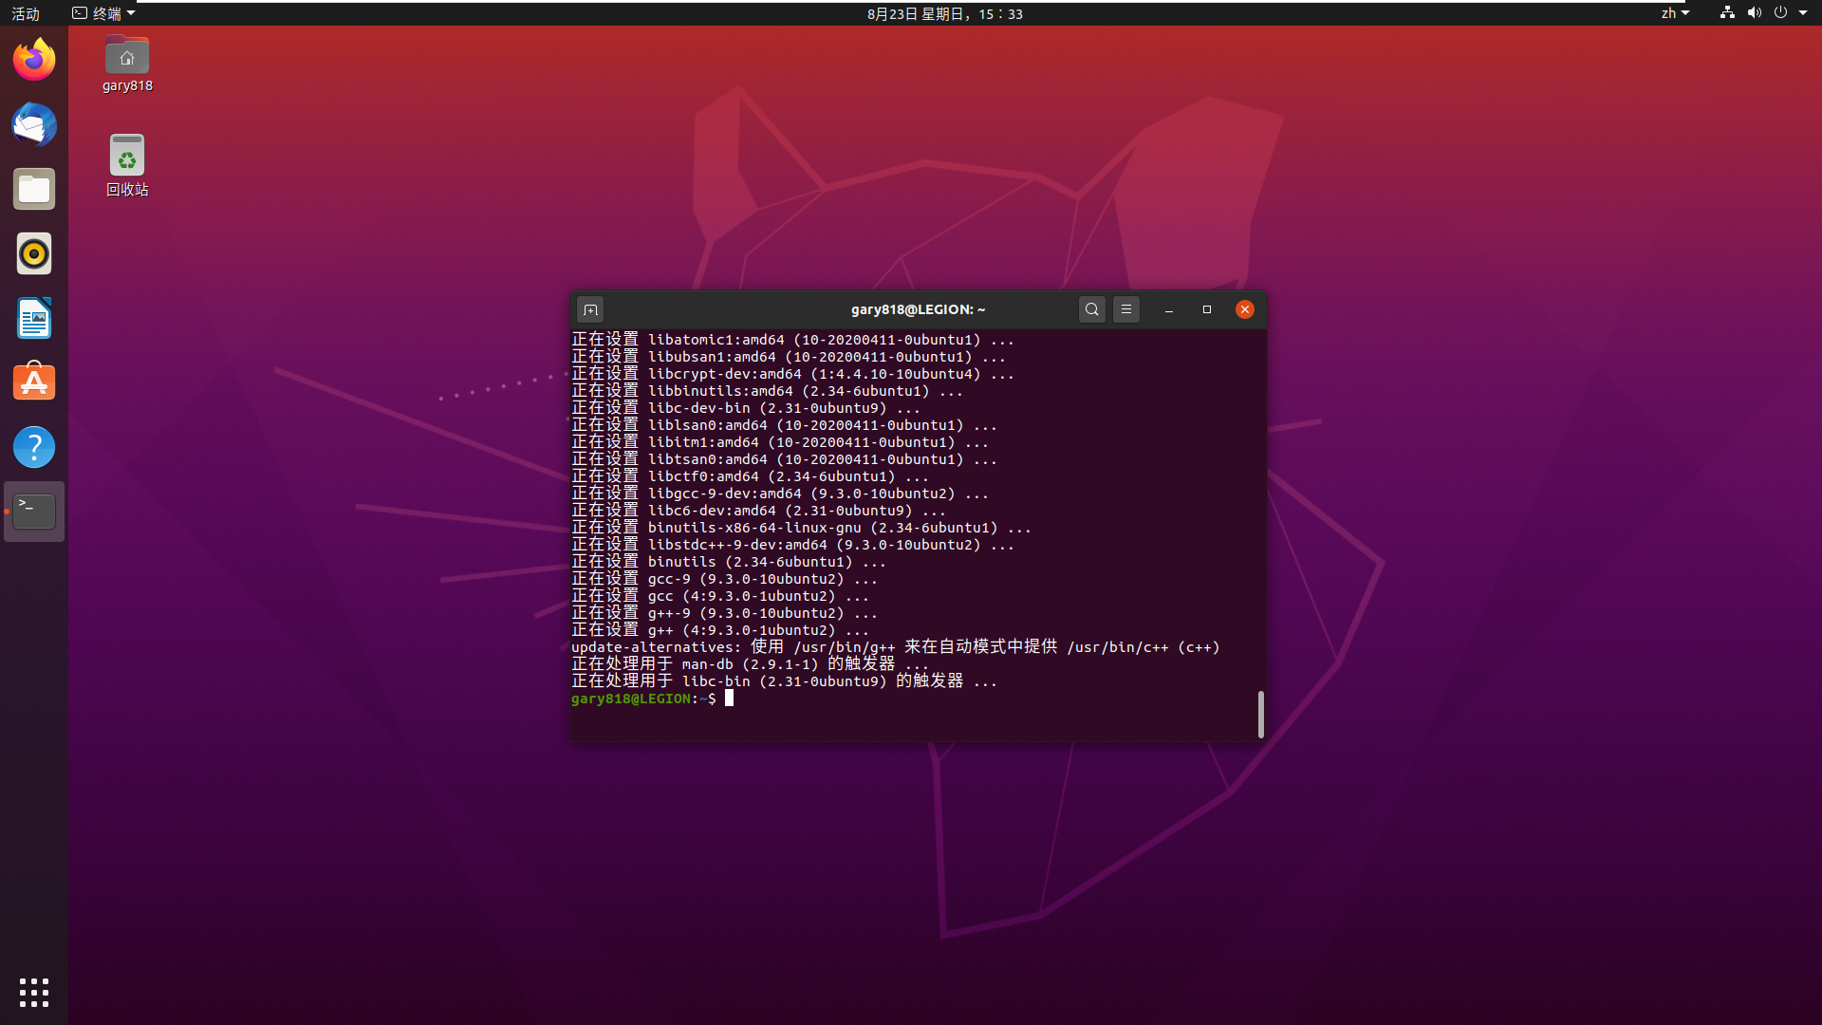Image resolution: width=1822 pixels, height=1025 pixels.
Task: Click the 活动 activities button
Action: pyautogui.click(x=26, y=13)
